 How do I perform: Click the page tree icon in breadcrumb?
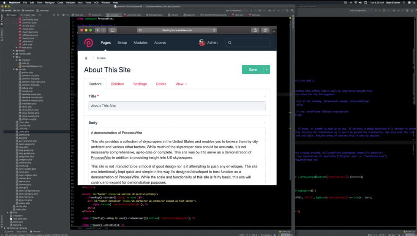[86, 58]
